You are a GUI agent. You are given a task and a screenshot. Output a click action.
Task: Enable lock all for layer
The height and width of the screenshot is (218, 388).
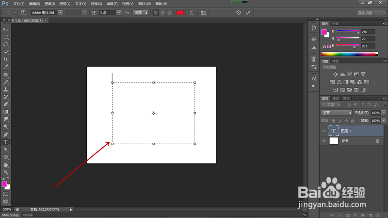tap(353, 120)
